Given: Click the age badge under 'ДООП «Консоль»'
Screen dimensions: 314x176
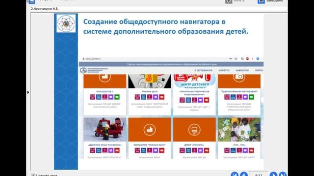Looking at the screenshot, I should [182, 150].
